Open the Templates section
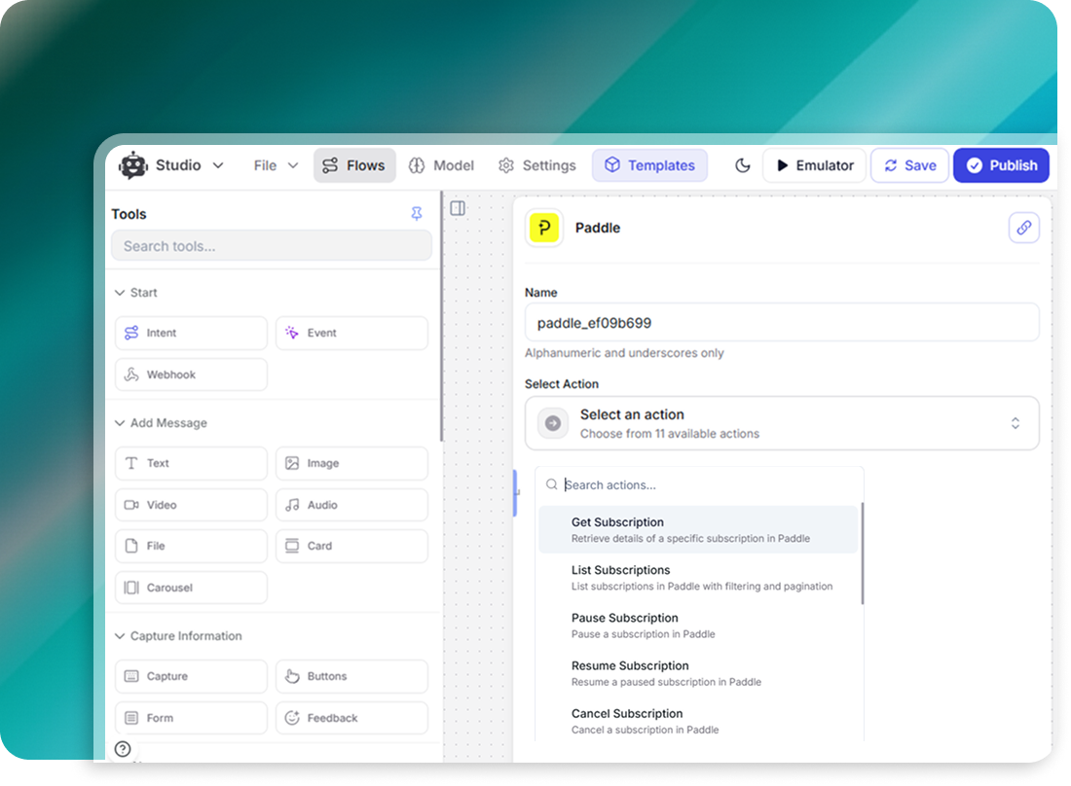Screen dimensions: 1071x786 coord(649,165)
